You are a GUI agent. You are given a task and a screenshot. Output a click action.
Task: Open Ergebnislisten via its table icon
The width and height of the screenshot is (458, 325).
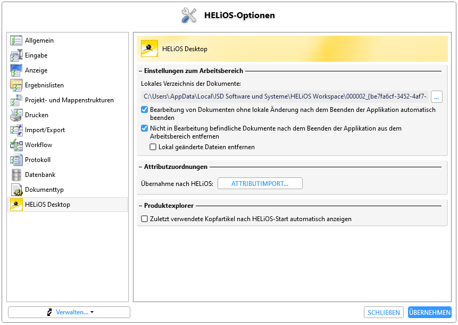tap(16, 85)
